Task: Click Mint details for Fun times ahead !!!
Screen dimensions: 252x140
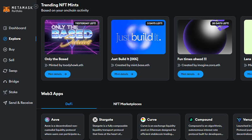Action: [x=190, y=74]
